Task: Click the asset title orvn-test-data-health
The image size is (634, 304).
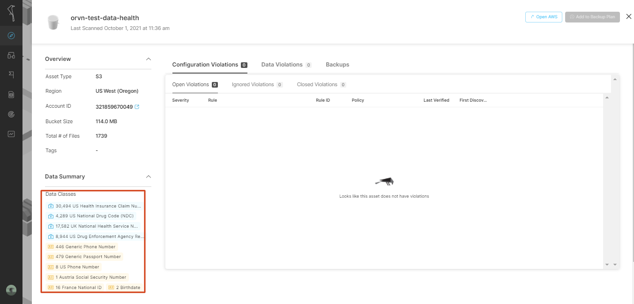Action: pos(105,18)
